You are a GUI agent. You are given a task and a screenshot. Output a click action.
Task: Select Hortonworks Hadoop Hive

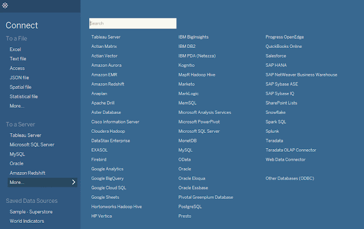[x=117, y=206]
